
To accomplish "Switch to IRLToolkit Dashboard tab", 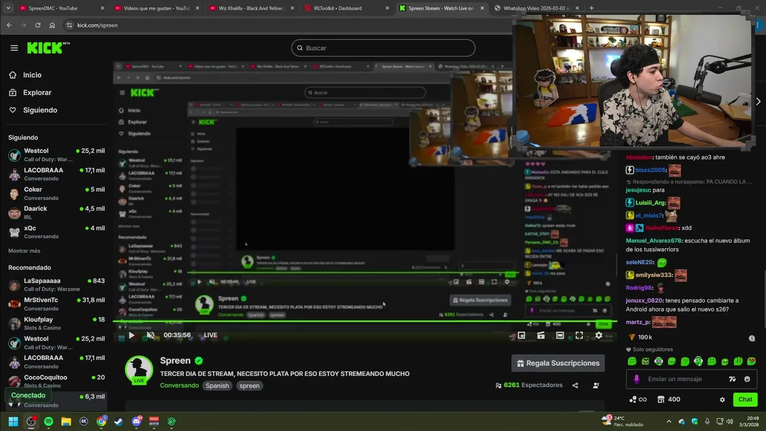I will point(346,8).
